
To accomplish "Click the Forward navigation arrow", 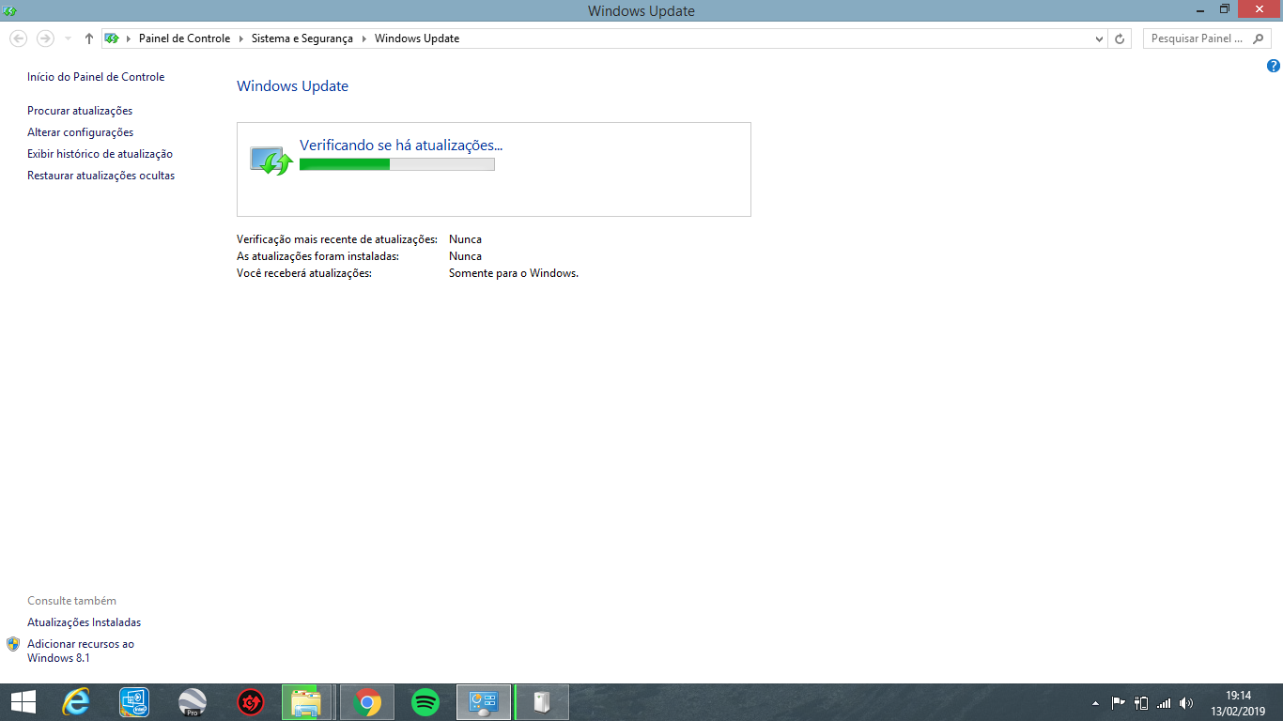I will (45, 38).
